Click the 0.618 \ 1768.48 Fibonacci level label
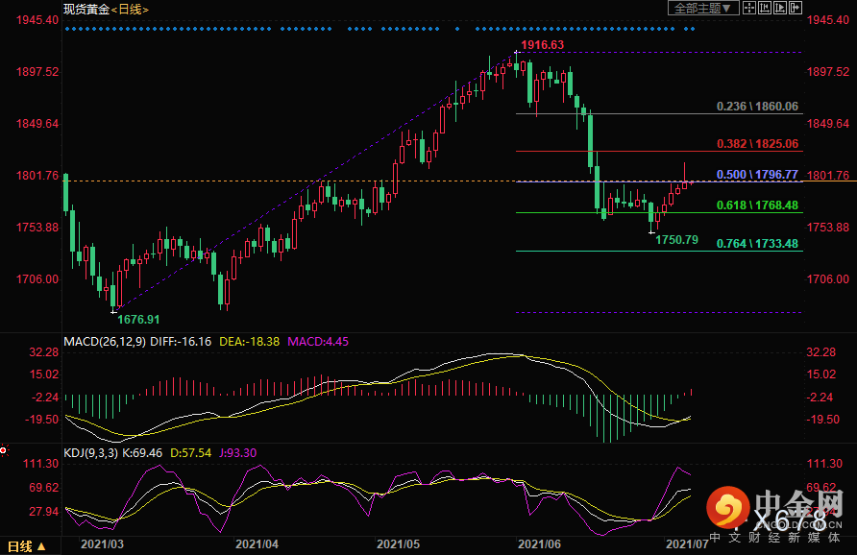The width and height of the screenshot is (857, 555). tap(758, 205)
